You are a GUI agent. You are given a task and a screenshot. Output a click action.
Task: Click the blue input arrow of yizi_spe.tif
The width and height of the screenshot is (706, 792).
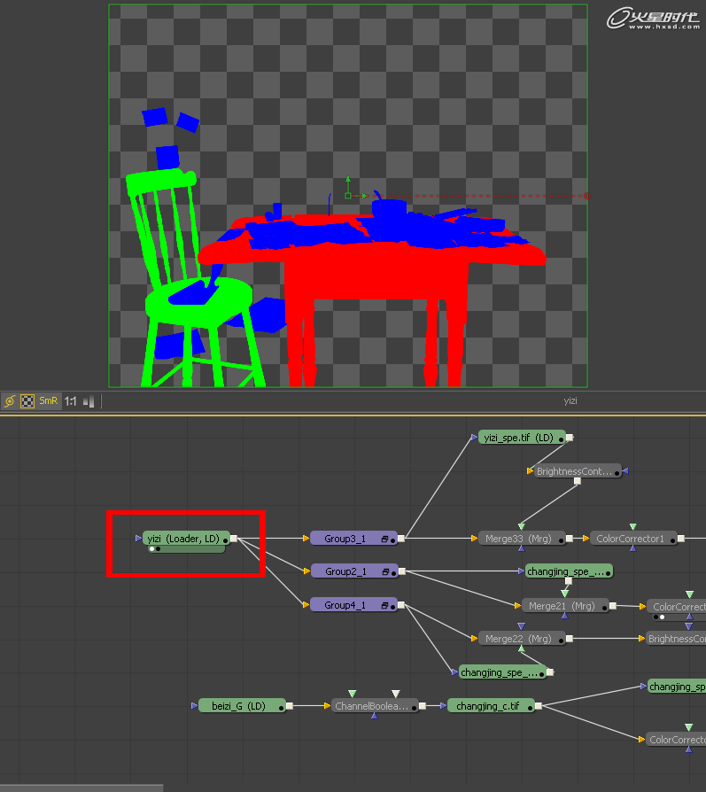[474, 438]
